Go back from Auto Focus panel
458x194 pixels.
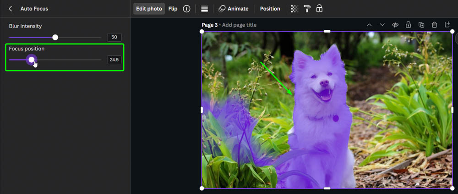11,9
